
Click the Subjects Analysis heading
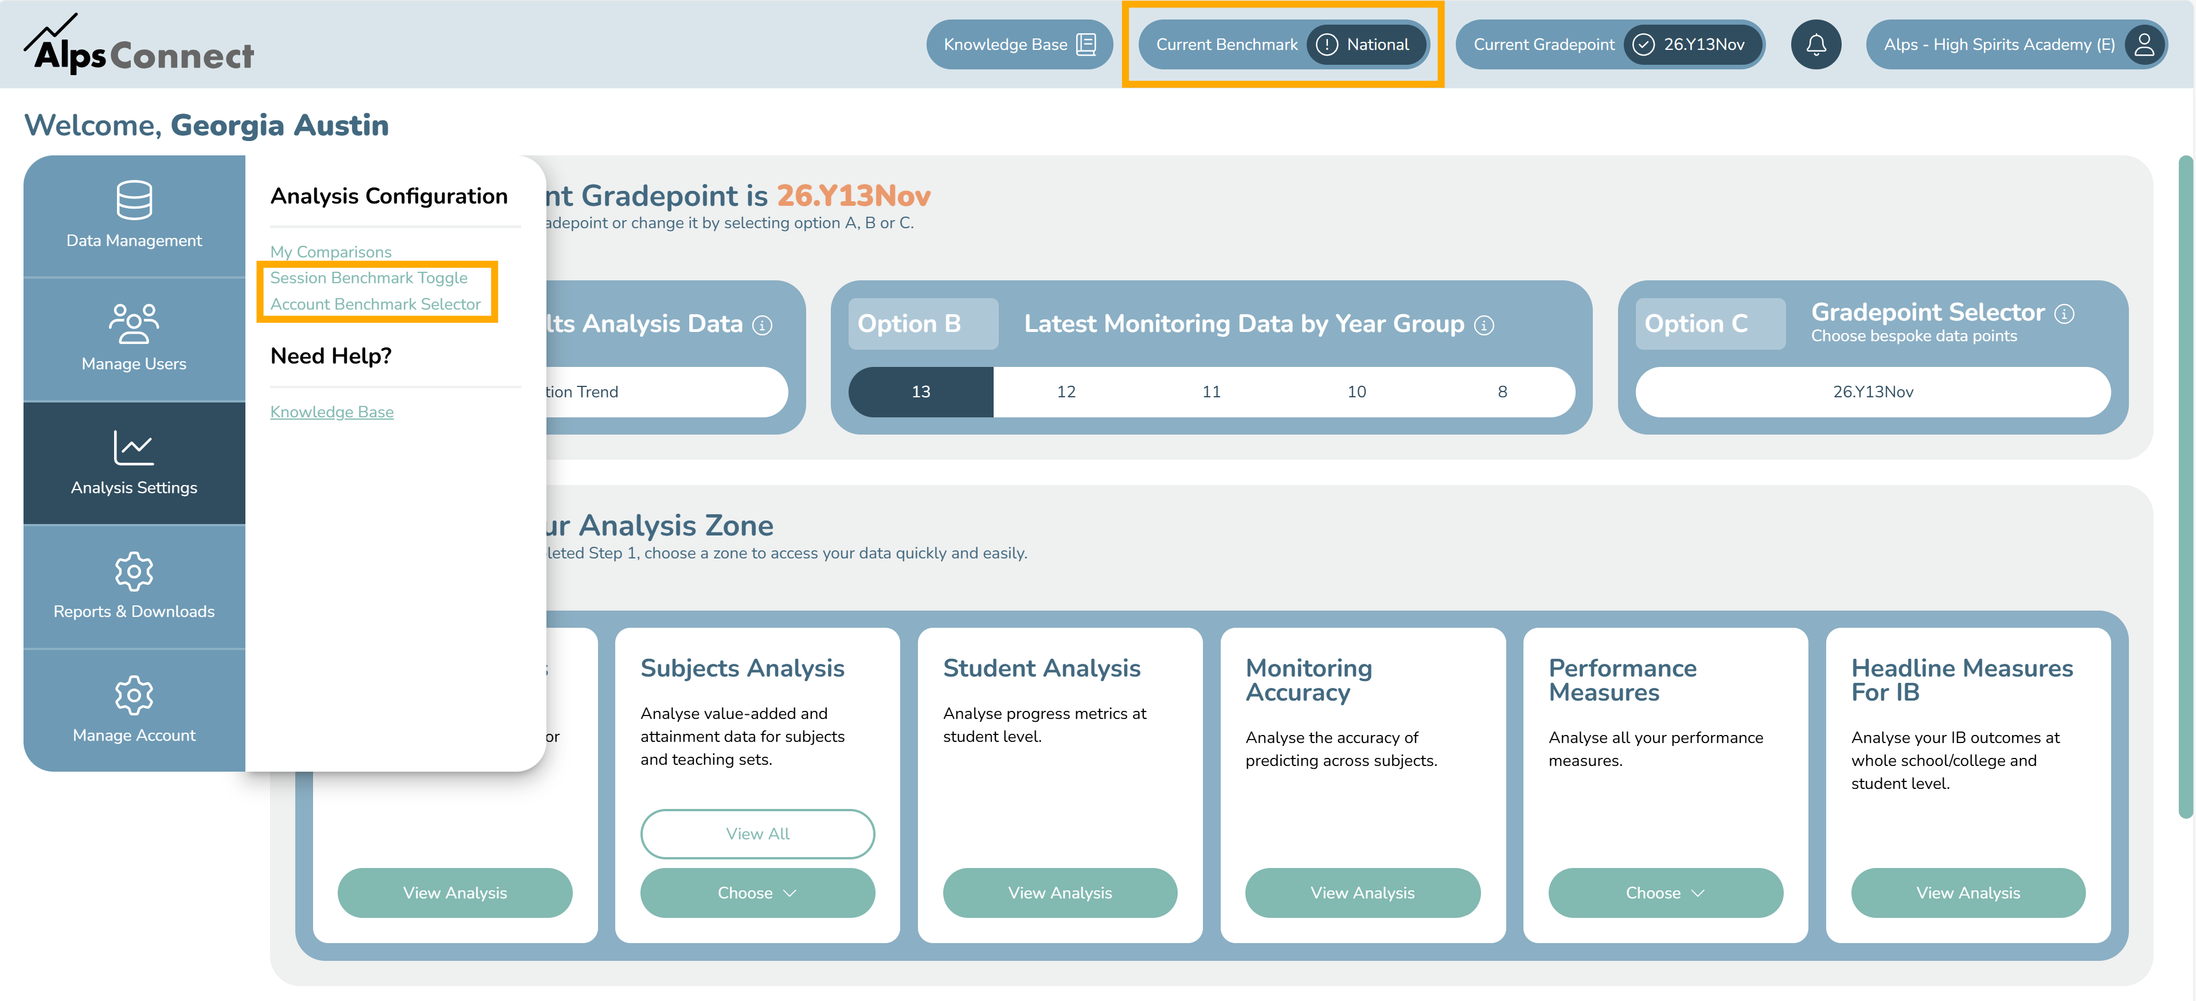click(742, 668)
